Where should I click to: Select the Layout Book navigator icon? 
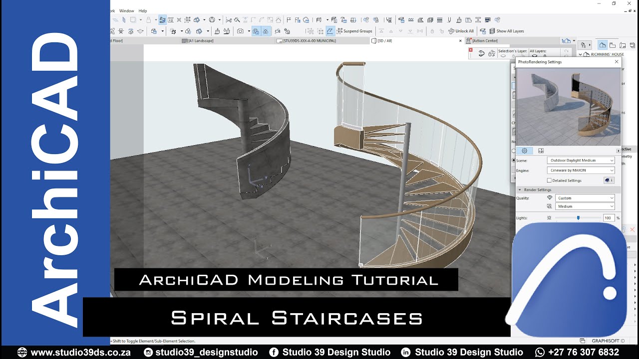[623, 45]
